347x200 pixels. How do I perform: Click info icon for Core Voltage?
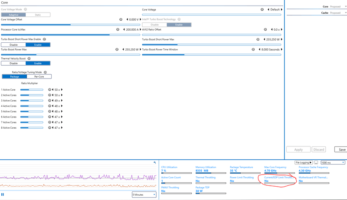262,10
